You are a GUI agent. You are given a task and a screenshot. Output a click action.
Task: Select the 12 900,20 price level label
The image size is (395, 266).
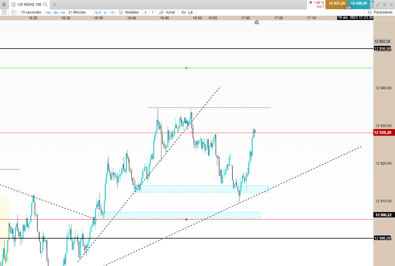(382, 238)
